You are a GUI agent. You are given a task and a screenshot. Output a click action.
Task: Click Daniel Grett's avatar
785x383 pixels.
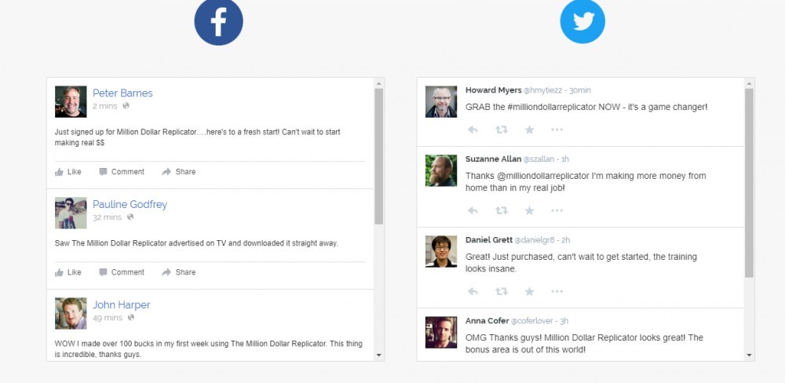tap(441, 251)
